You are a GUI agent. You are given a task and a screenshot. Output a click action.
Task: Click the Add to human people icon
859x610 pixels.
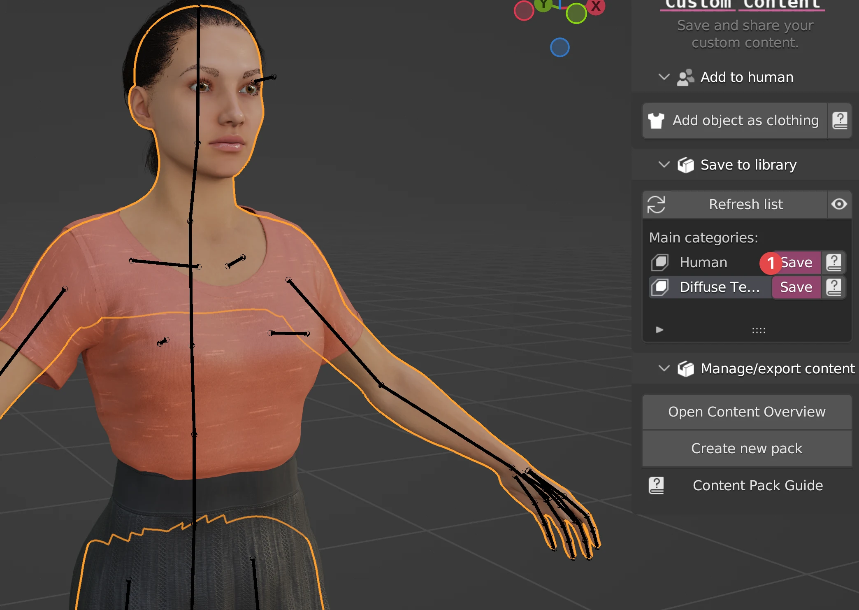tap(685, 77)
